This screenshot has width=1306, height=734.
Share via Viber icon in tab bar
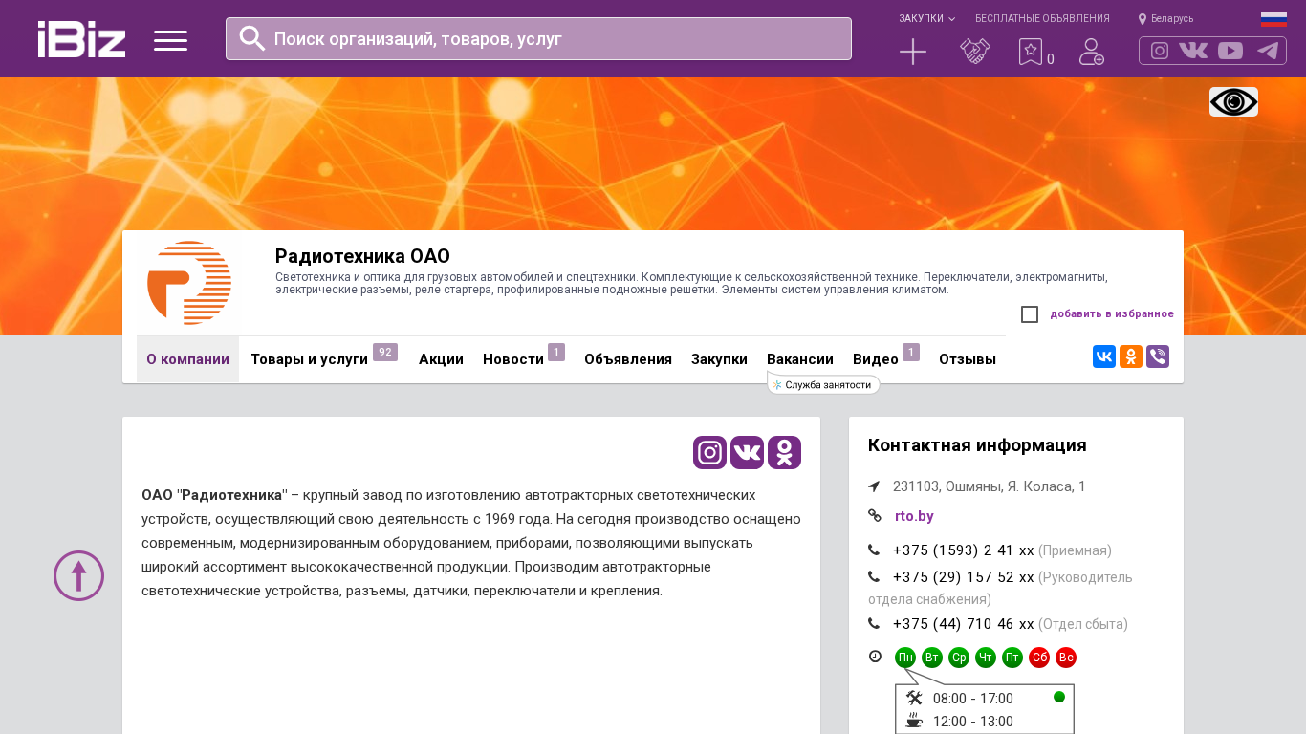click(1158, 356)
